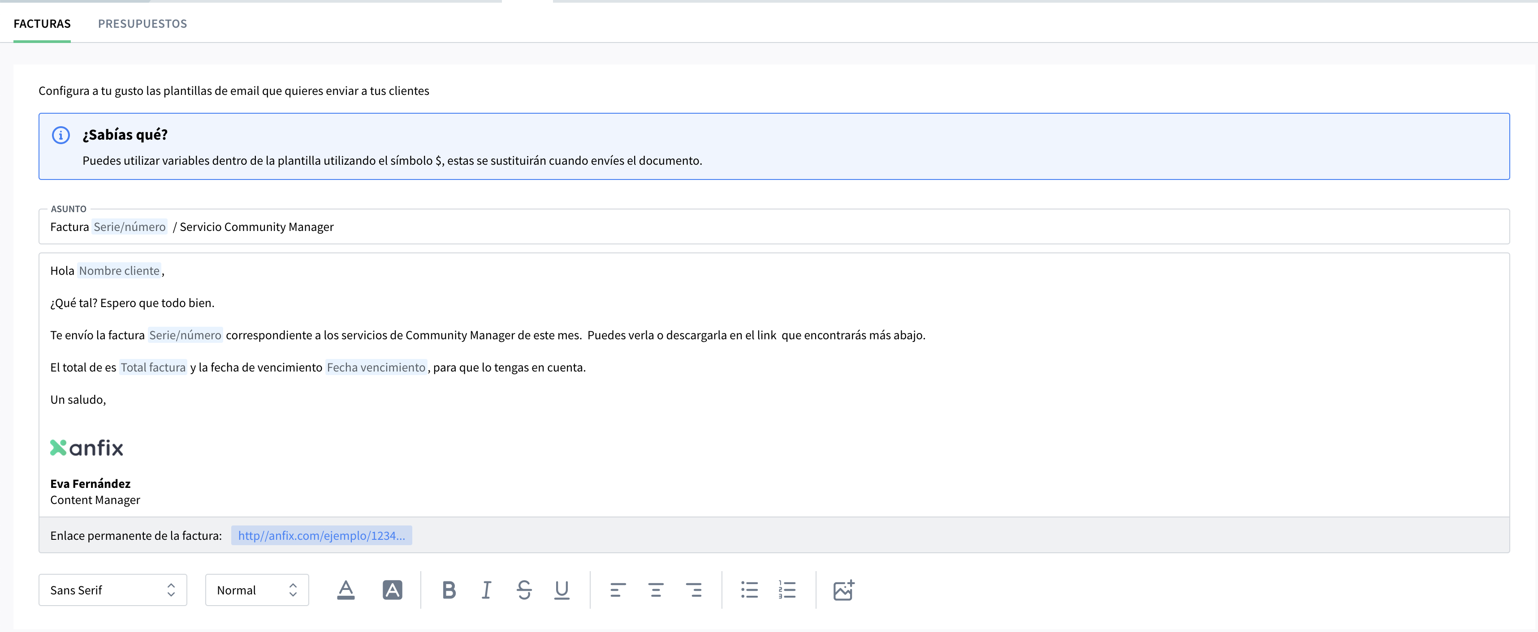Image resolution: width=1538 pixels, height=632 pixels.
Task: Toggle italic formatting
Action: click(x=487, y=589)
